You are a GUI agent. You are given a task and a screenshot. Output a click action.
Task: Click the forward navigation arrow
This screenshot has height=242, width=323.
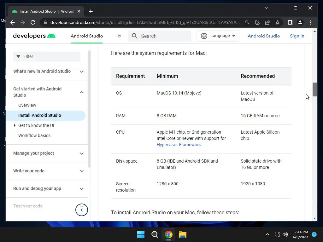(23, 22)
